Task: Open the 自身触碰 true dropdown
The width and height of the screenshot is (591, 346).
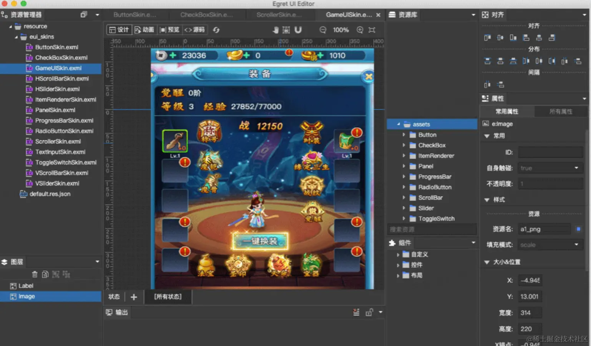Action: coord(550,168)
